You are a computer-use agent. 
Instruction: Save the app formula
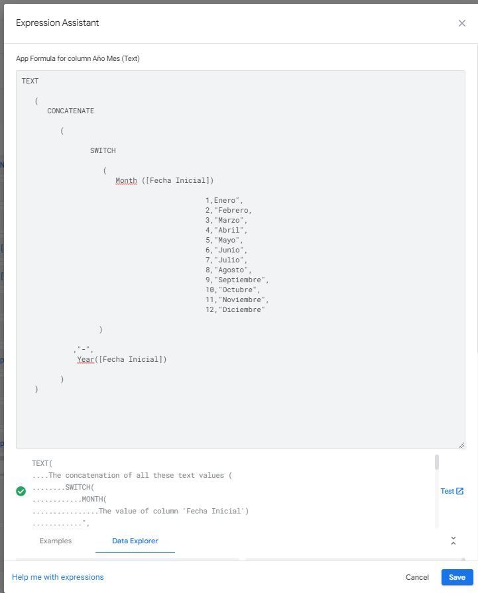point(457,576)
